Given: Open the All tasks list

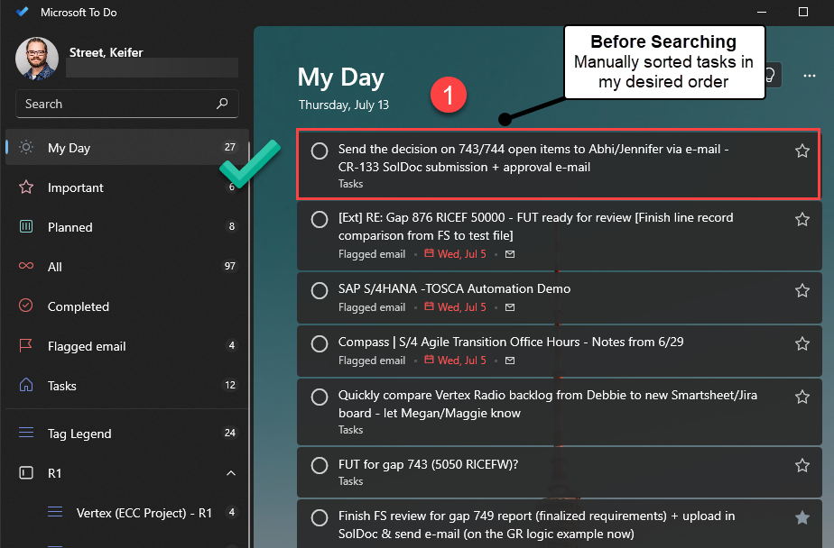Looking at the screenshot, I should tap(127, 267).
